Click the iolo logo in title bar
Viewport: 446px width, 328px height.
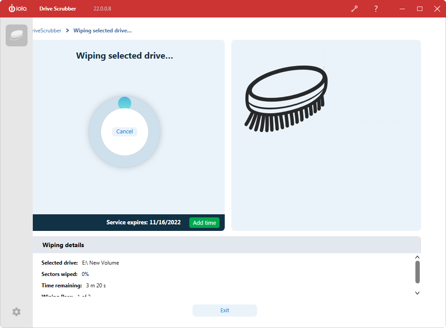pos(18,9)
